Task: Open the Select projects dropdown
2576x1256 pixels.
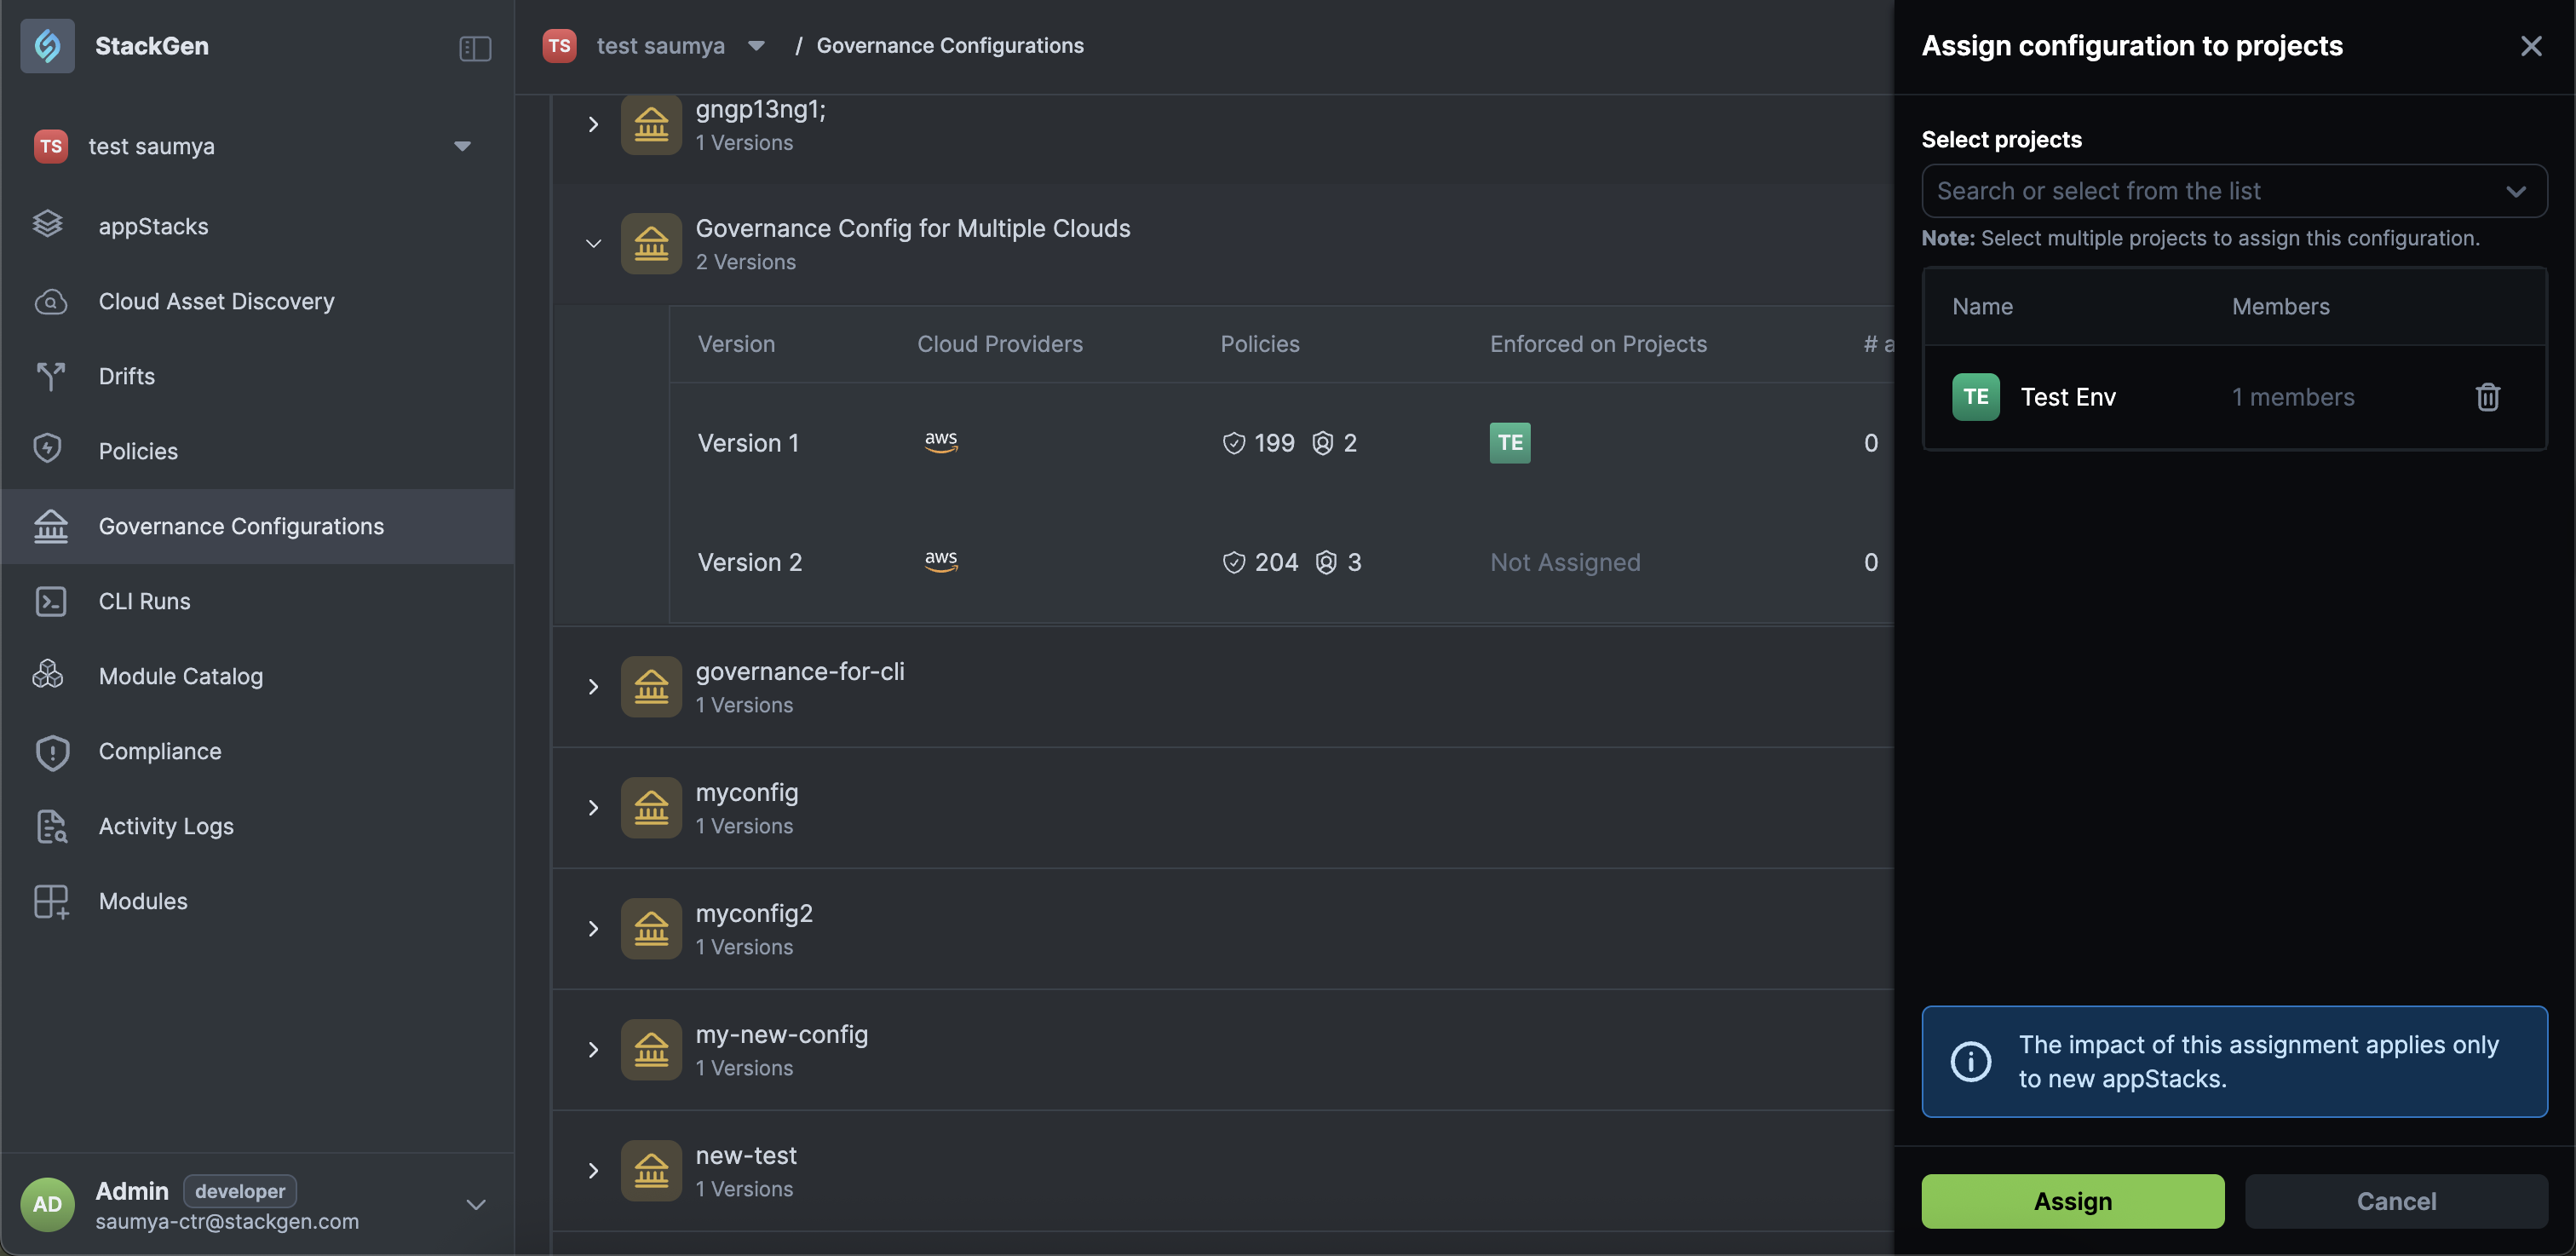Action: tap(2233, 191)
